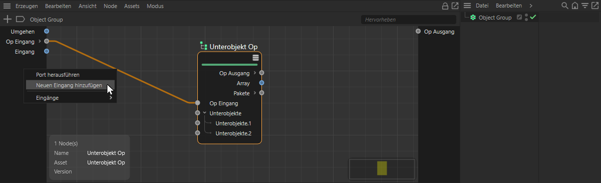
Task: Expand the group Op Eingang chevron
Action: tap(40, 41)
